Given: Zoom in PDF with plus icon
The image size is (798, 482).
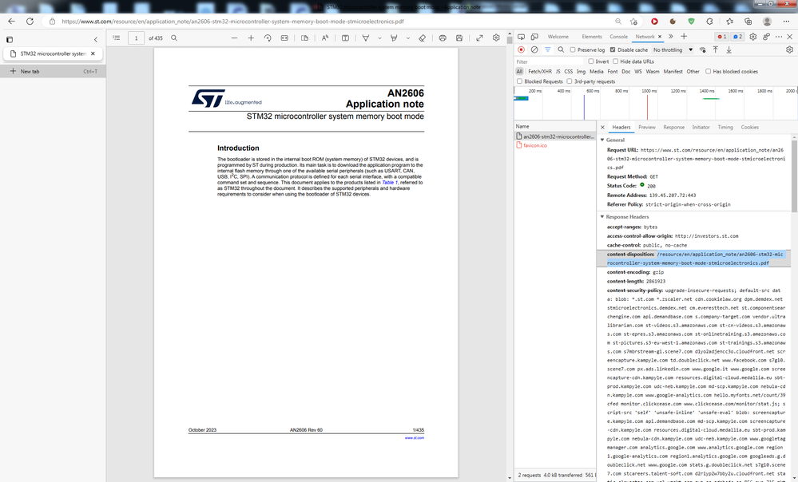Looking at the screenshot, I should pos(251,38).
